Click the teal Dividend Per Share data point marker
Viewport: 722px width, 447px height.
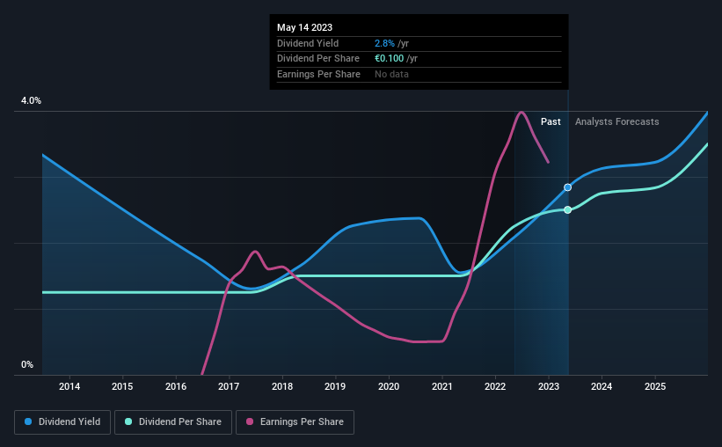568,209
